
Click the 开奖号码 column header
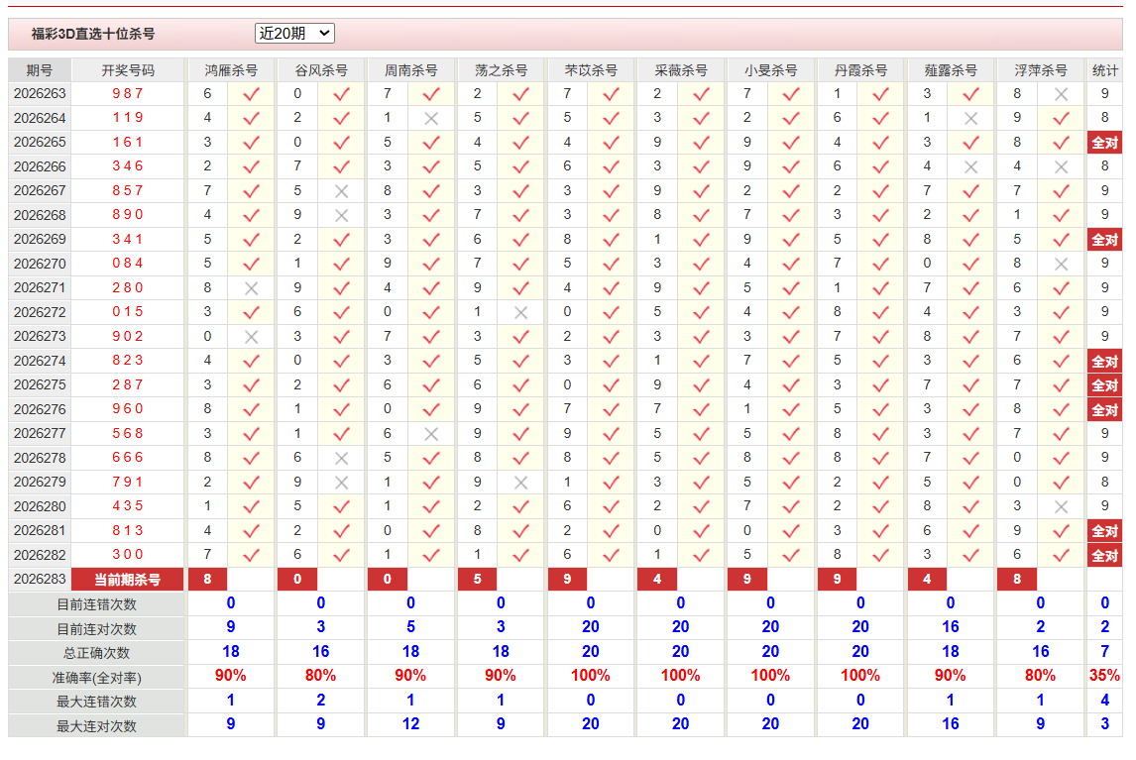click(128, 70)
